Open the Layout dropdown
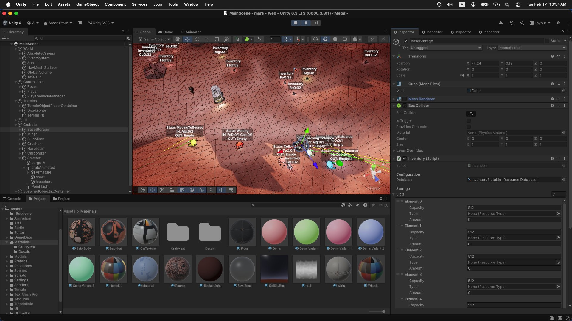Screen dimensions: 572x321 540,23
